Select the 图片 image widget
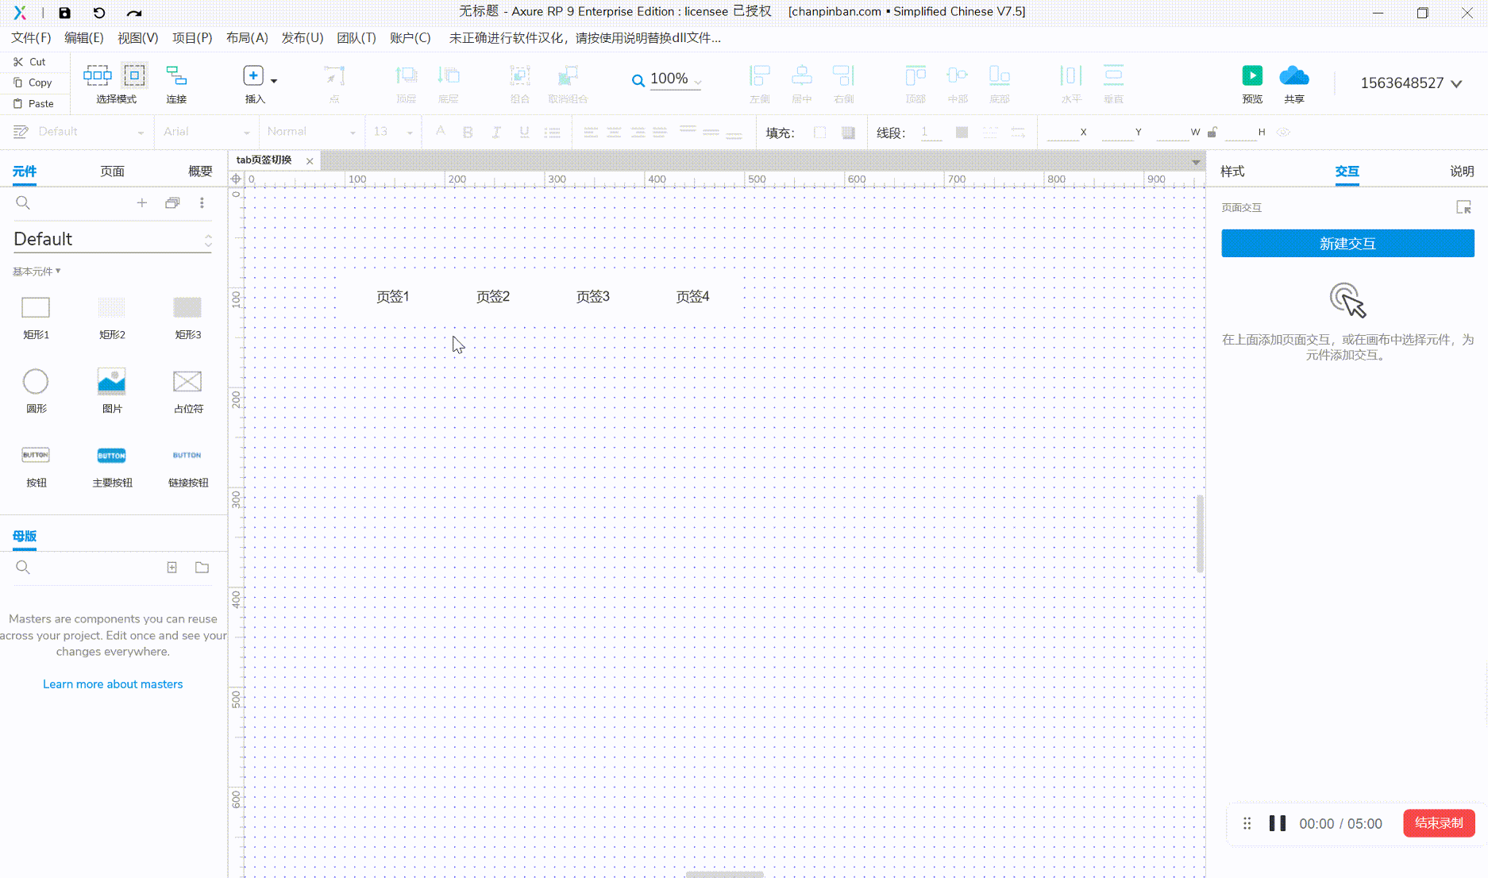 (112, 391)
